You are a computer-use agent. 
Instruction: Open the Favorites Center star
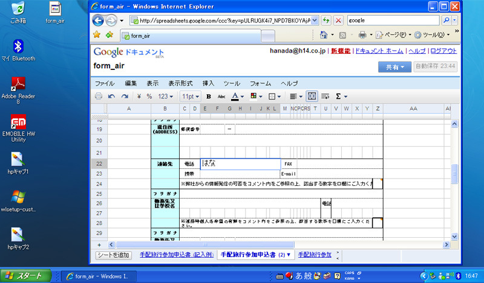coord(97,34)
